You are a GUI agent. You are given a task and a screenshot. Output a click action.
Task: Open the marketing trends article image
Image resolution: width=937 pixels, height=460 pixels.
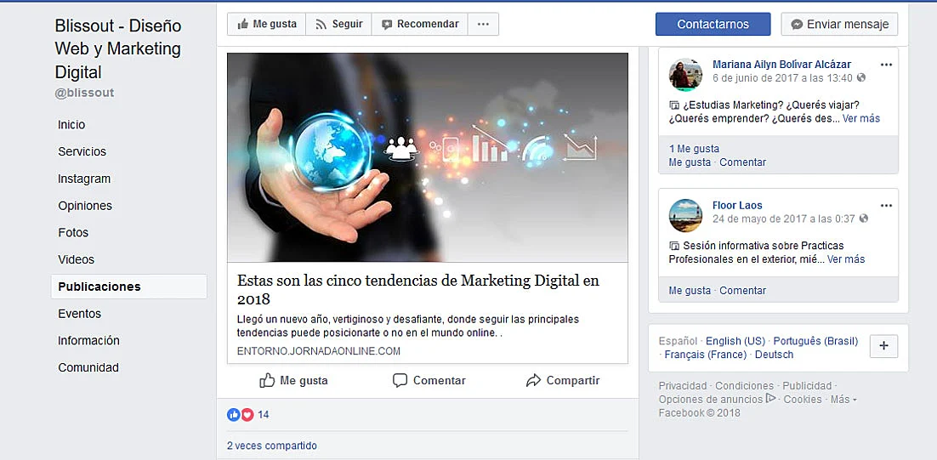click(x=428, y=157)
